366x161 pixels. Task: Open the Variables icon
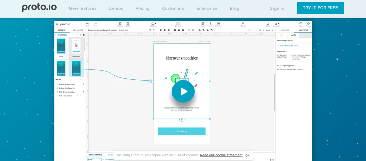point(218,24)
